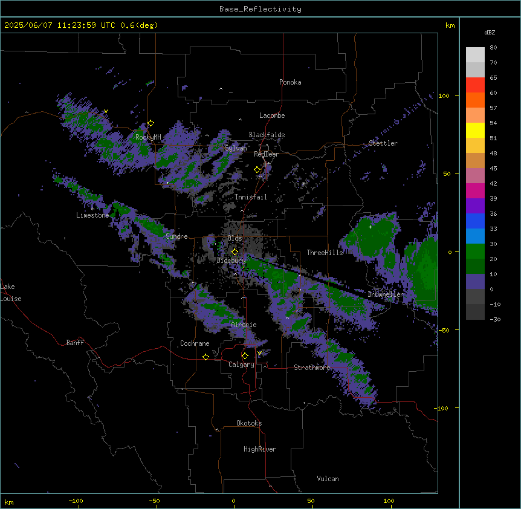Click the km label at bottom left

(9, 502)
